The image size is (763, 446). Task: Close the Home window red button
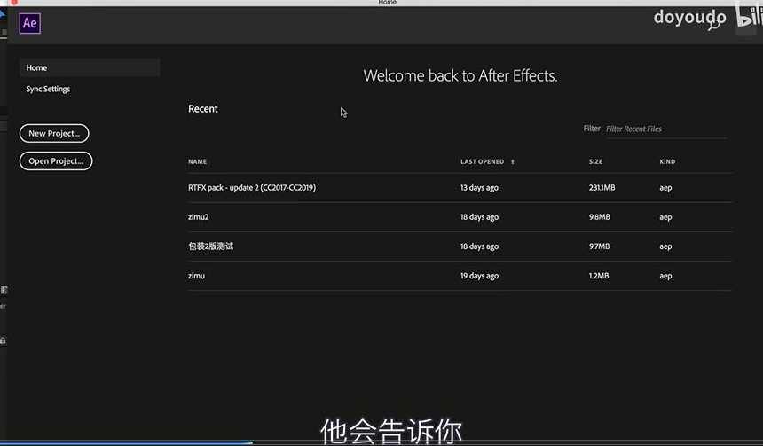point(14,2)
